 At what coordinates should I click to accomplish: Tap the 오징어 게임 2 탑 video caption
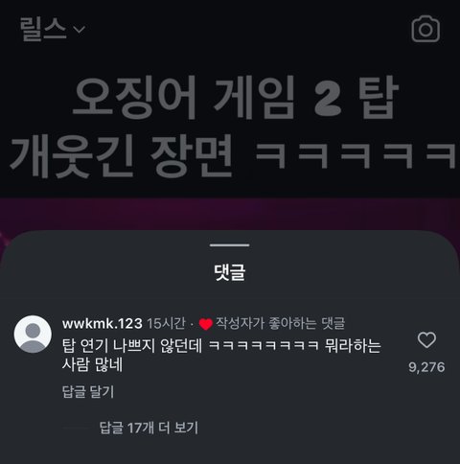[x=236, y=98]
